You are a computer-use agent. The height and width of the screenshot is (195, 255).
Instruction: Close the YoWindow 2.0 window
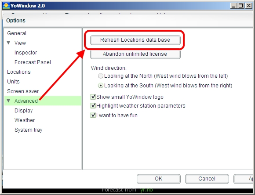(x=249, y=6)
